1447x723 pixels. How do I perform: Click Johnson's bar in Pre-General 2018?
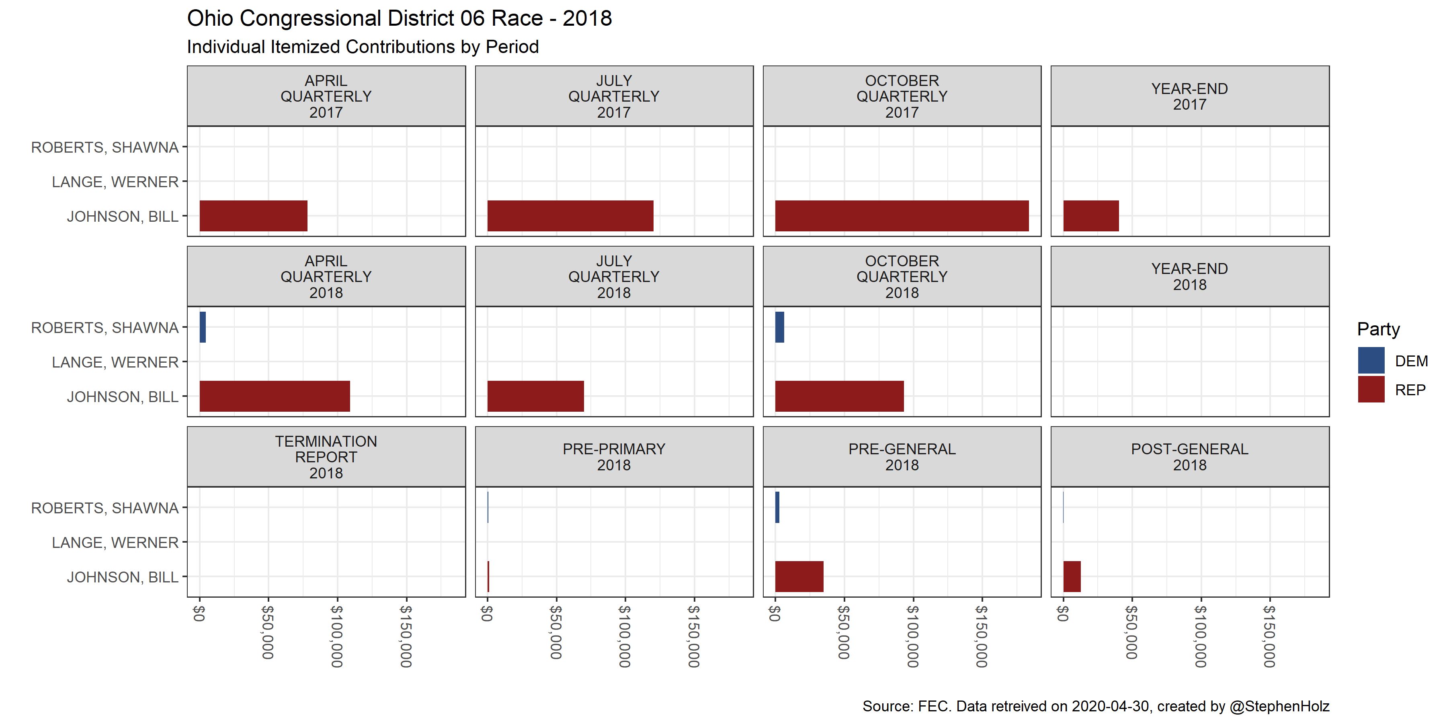[799, 576]
